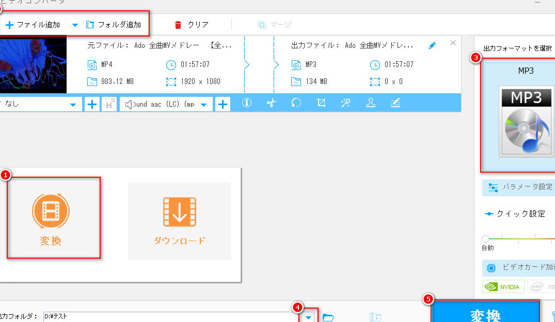The image size is (555, 322).
Task: Expand the ファイル追加 dropdown arrow
Action: pos(75,25)
